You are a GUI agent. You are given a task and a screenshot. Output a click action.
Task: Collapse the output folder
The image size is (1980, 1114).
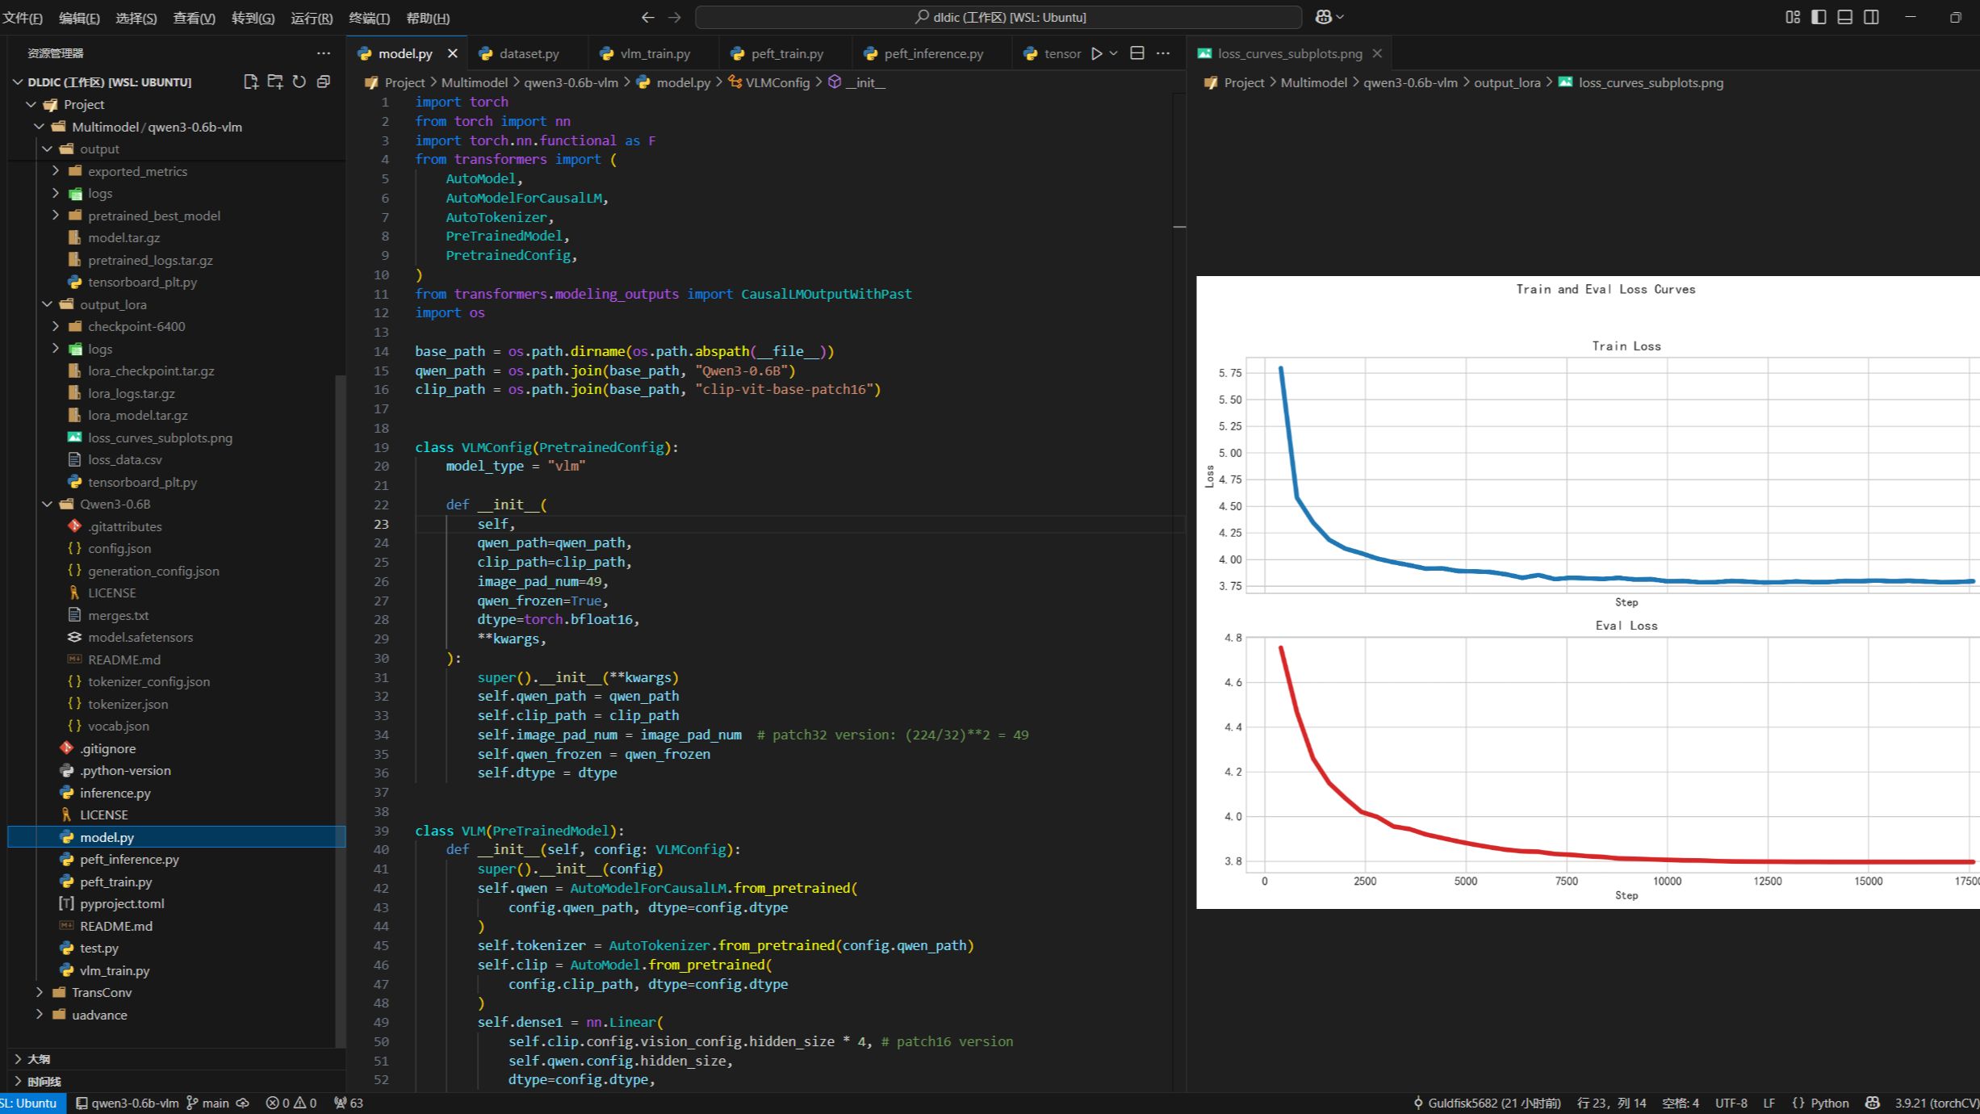tap(47, 149)
